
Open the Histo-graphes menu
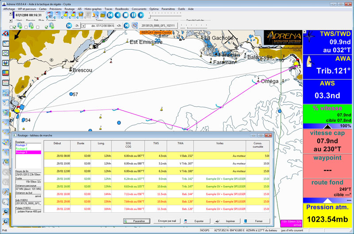93,9
